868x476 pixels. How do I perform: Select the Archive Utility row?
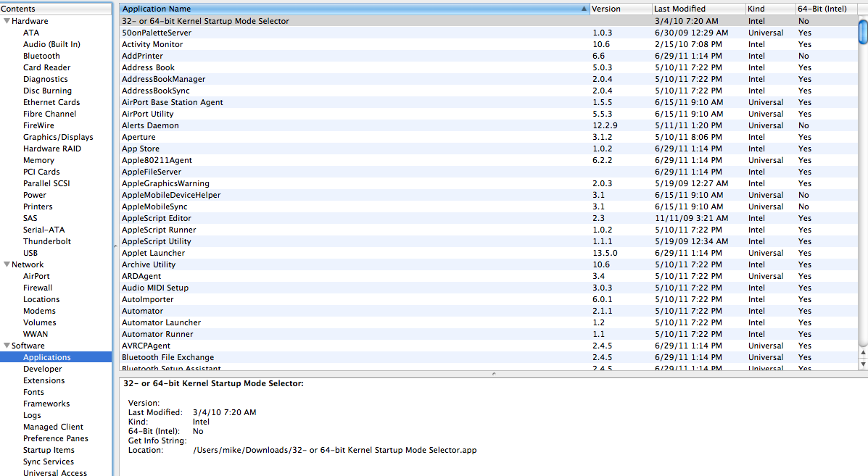coord(488,265)
